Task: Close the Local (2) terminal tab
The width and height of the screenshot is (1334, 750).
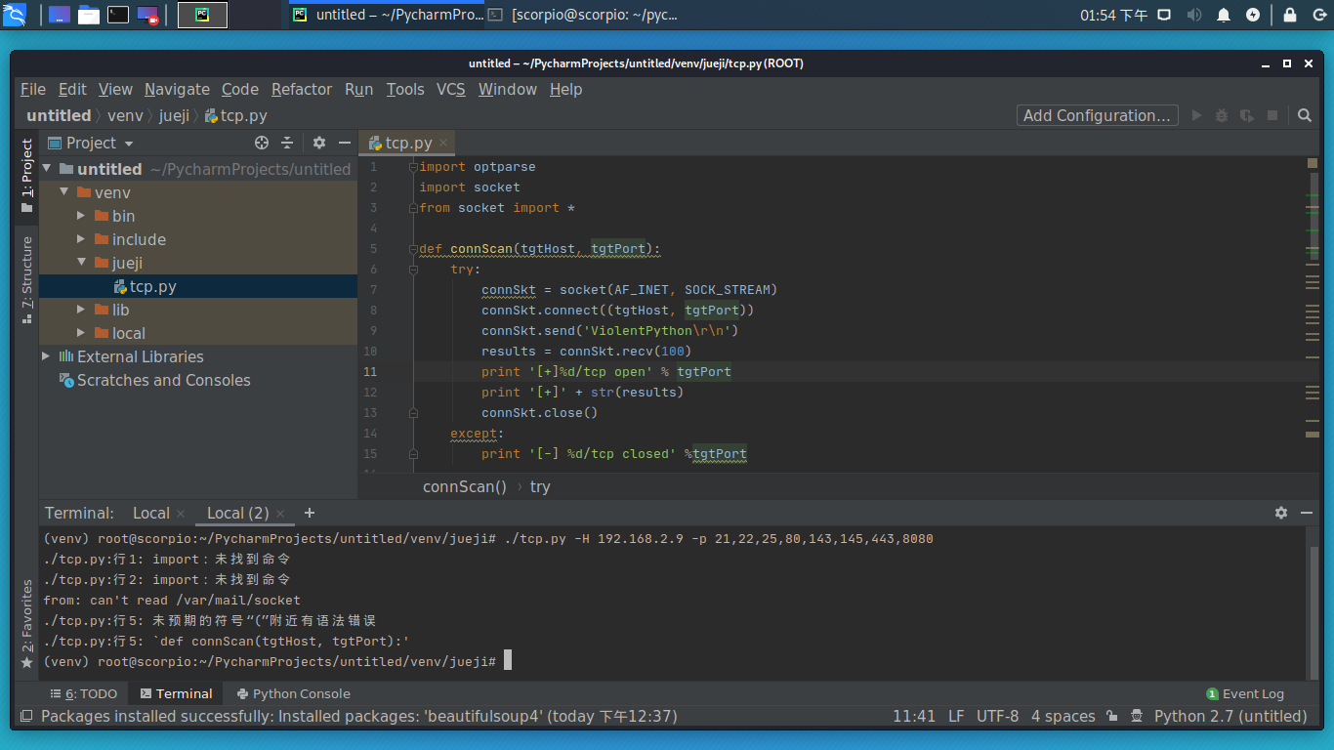Action: pyautogui.click(x=280, y=514)
